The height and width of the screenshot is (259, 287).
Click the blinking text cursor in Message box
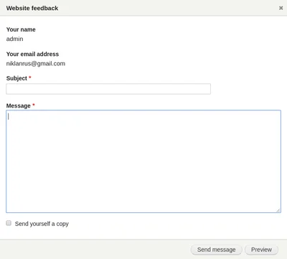pyautogui.click(x=9, y=116)
